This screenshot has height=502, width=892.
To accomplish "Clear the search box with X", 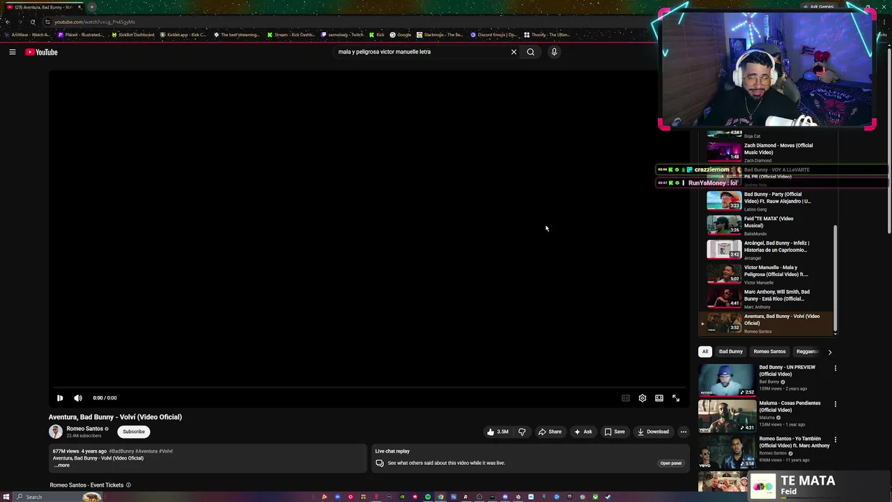I will 514,52.
